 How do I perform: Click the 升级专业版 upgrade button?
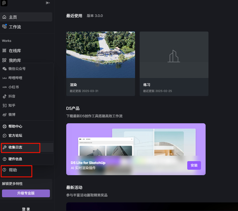pos(26,193)
